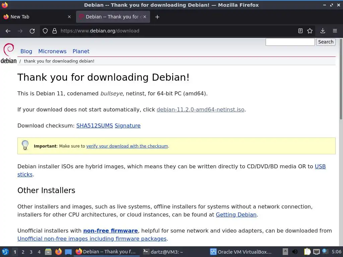Follow the non-free firmware link

coord(111,231)
